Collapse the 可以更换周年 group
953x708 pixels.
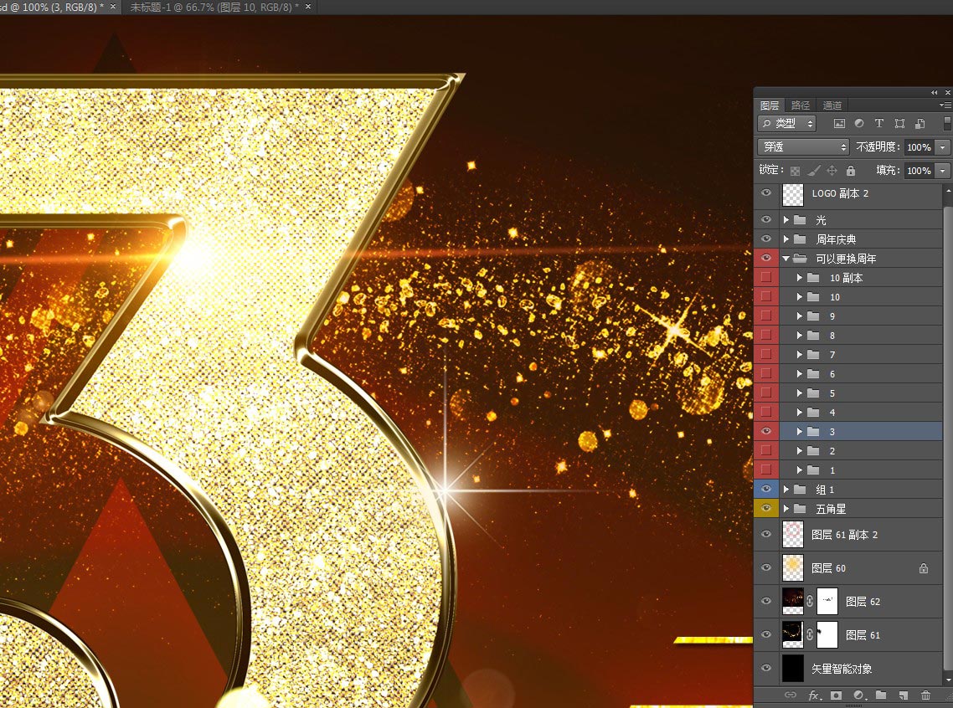click(786, 259)
